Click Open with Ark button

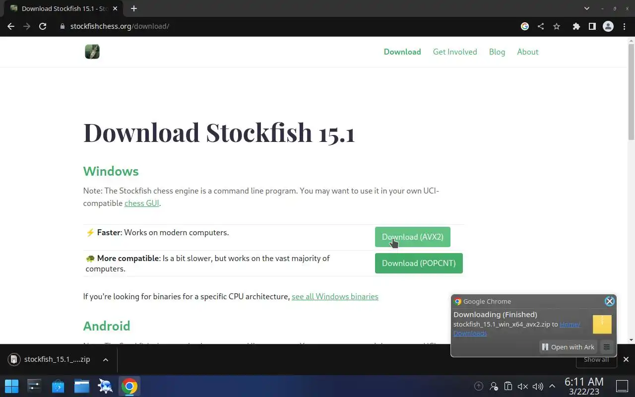tap(568, 347)
